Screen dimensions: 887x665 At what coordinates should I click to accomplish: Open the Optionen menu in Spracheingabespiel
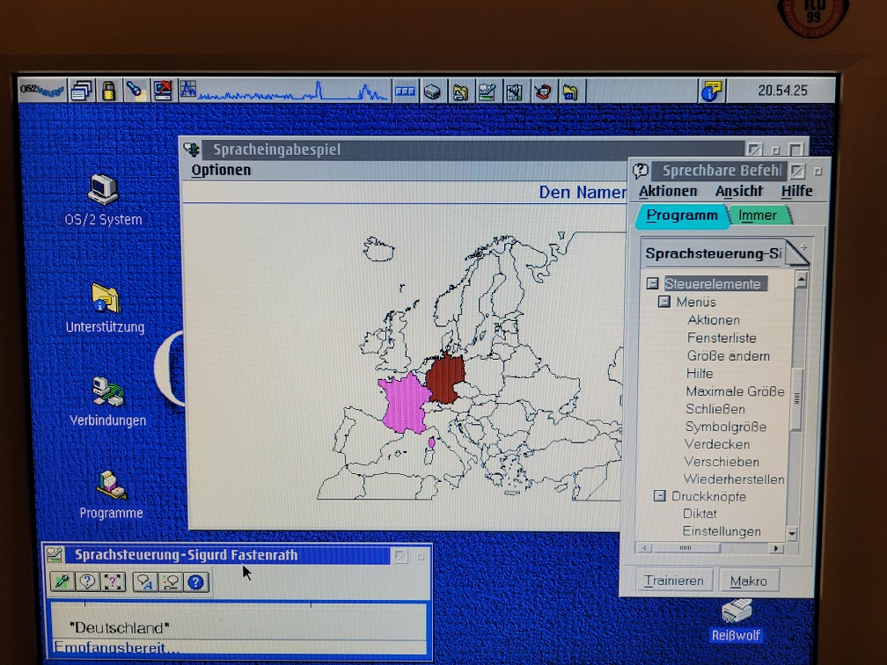click(221, 171)
